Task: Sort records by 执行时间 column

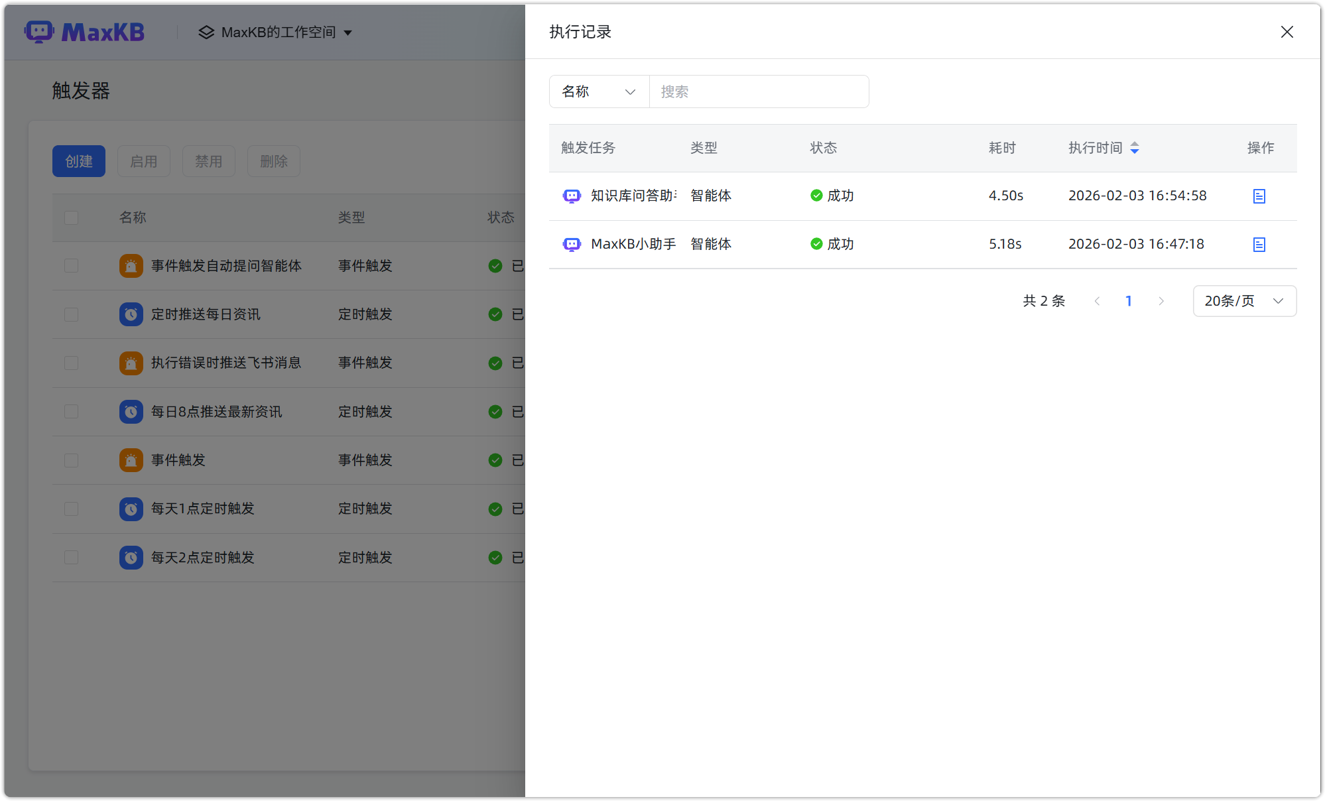Action: 1134,148
